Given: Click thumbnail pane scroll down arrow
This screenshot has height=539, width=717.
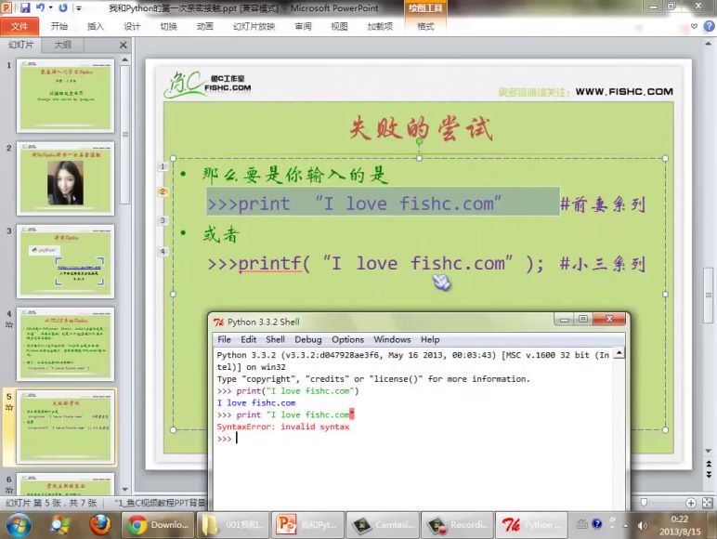Looking at the screenshot, I should coord(124,490).
